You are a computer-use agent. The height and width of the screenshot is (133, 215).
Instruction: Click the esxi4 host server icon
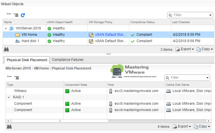[x=111, y=110]
